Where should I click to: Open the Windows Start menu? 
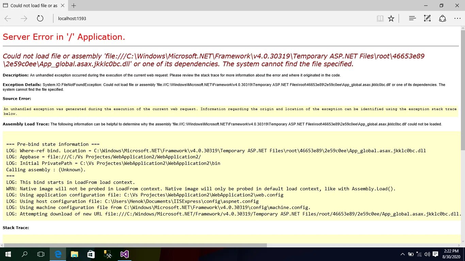(x=8, y=254)
